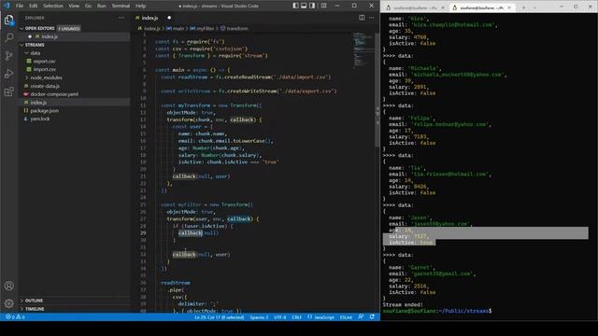Click the Spaces: 2 indentation status

click(x=259, y=317)
